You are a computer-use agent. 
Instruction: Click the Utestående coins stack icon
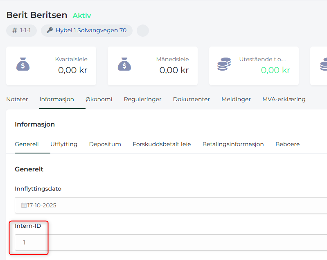[224, 64]
